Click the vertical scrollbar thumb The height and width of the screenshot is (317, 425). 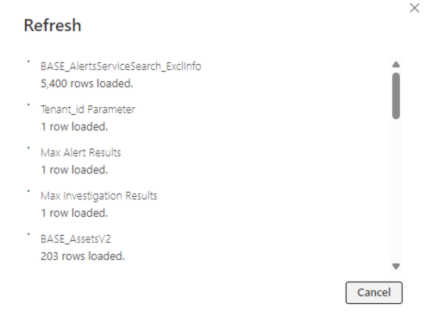pyautogui.click(x=396, y=96)
